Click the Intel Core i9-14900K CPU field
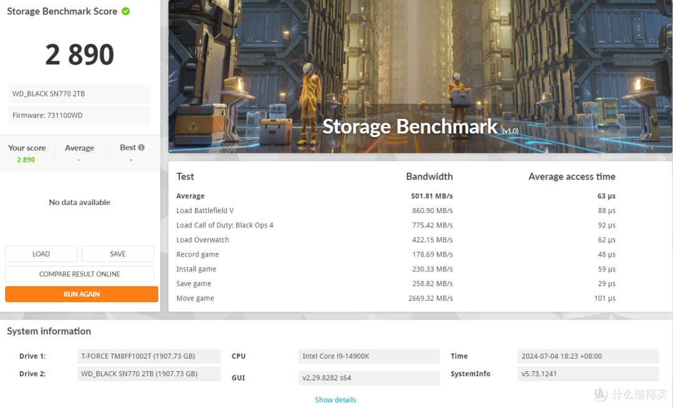This screenshot has height=408, width=673. 368,356
